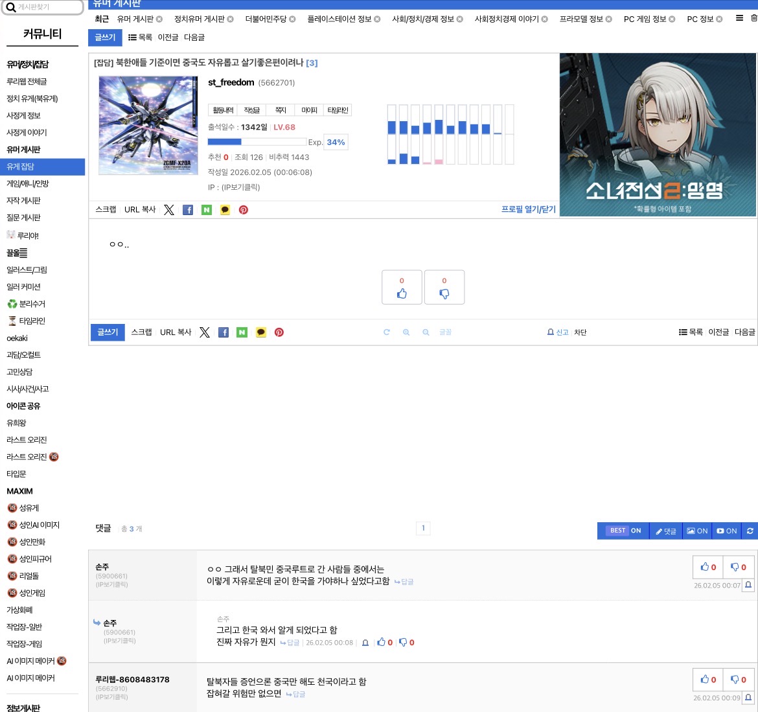Screen dimensions: 758x712
Task: Toggle comment image display ON button
Action: click(x=697, y=531)
